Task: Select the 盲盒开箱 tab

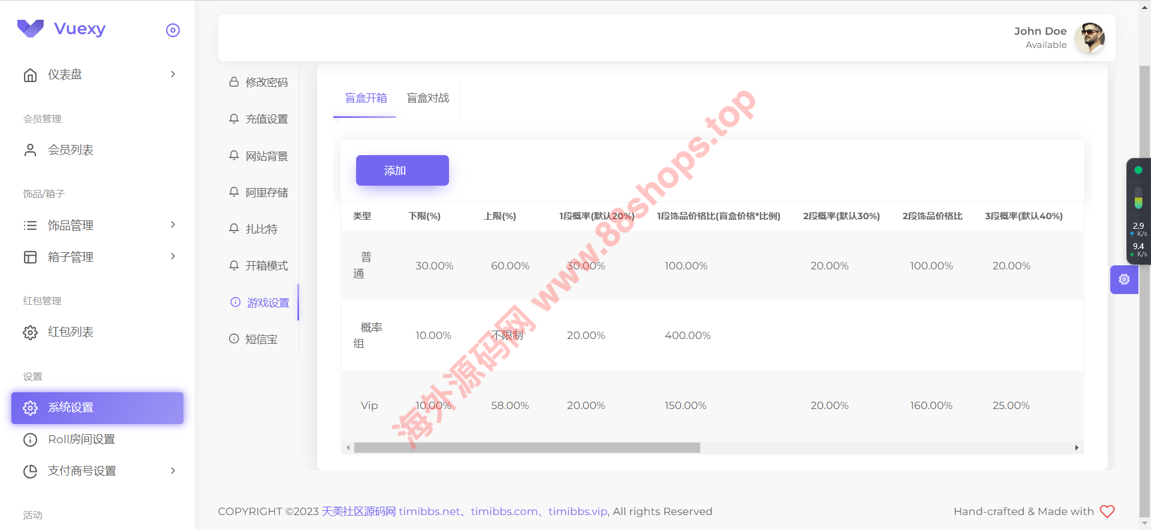Action: coord(366,98)
